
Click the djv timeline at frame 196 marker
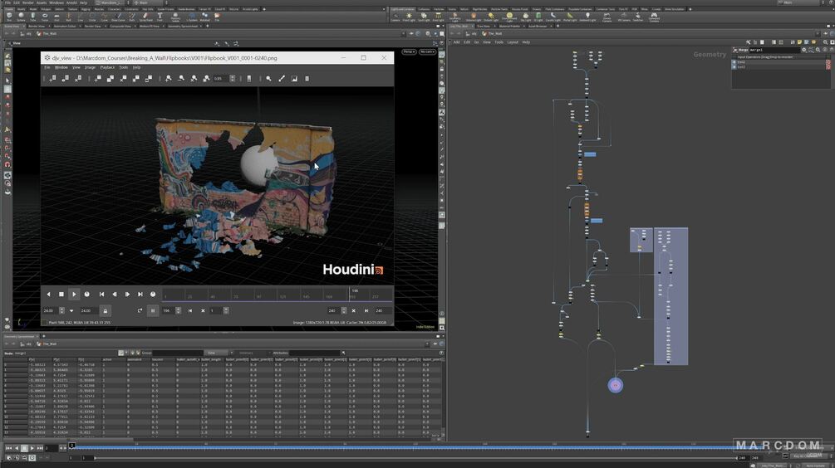tap(350, 295)
